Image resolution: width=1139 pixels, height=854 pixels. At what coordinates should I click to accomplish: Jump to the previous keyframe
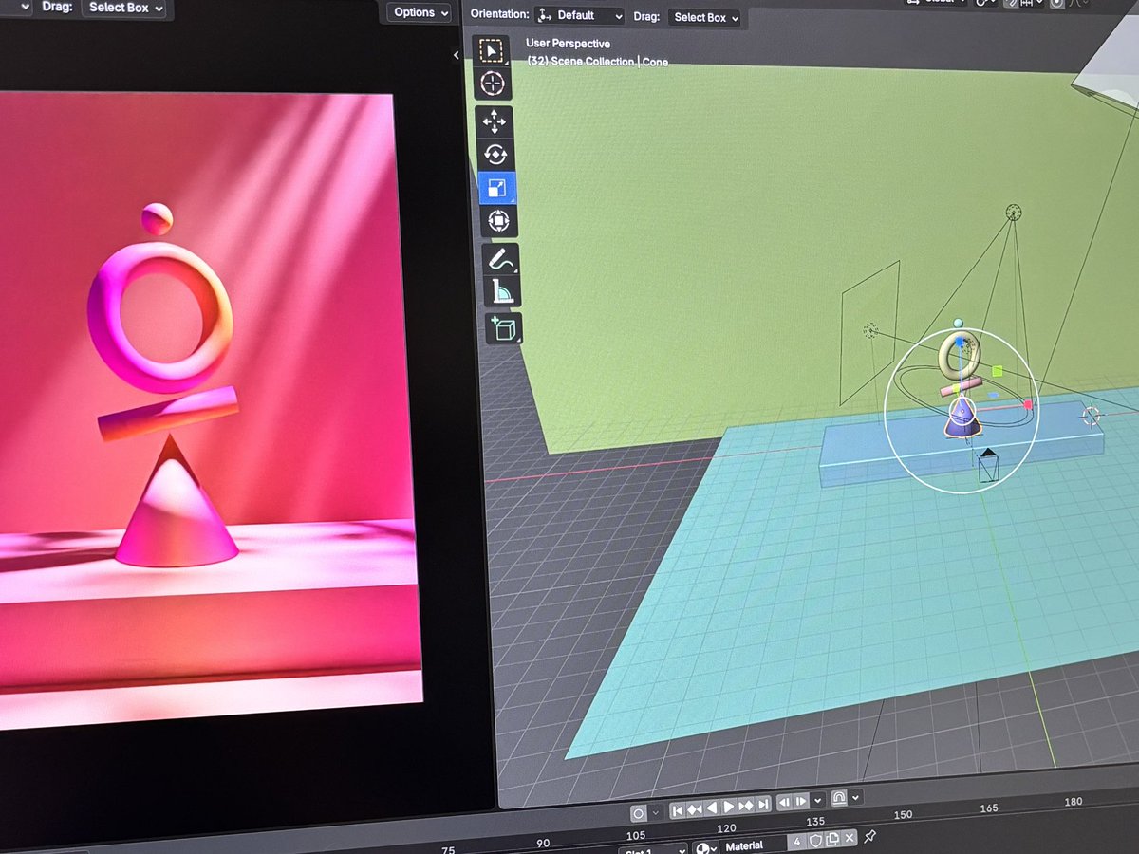click(x=694, y=808)
